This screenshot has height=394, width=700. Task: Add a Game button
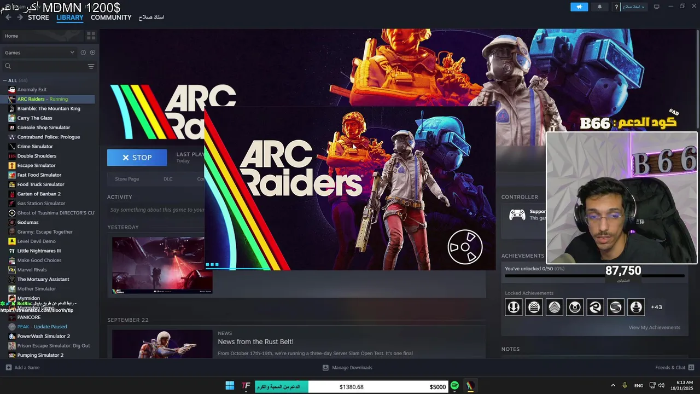click(22, 368)
